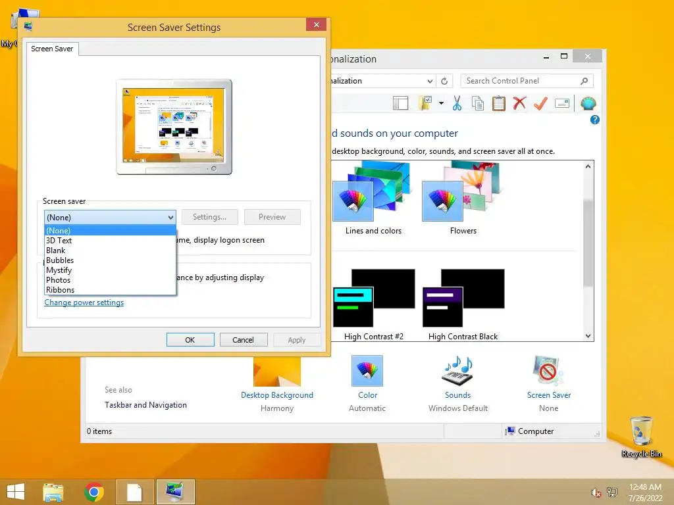Open the Color settings icon
The image size is (674, 505).
pos(367,371)
